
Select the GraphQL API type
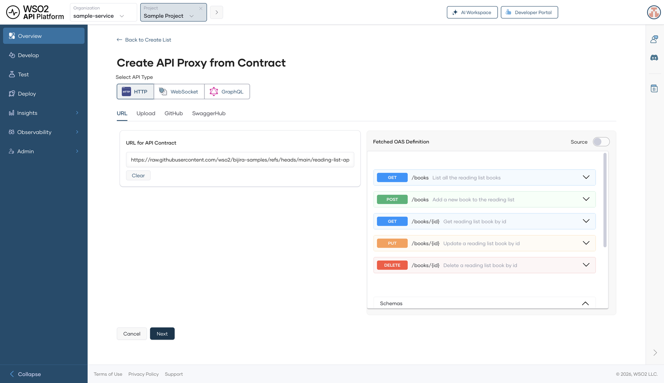(227, 92)
